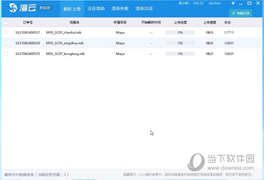Click the 0B/S speed for xingzhou row

coord(209,43)
